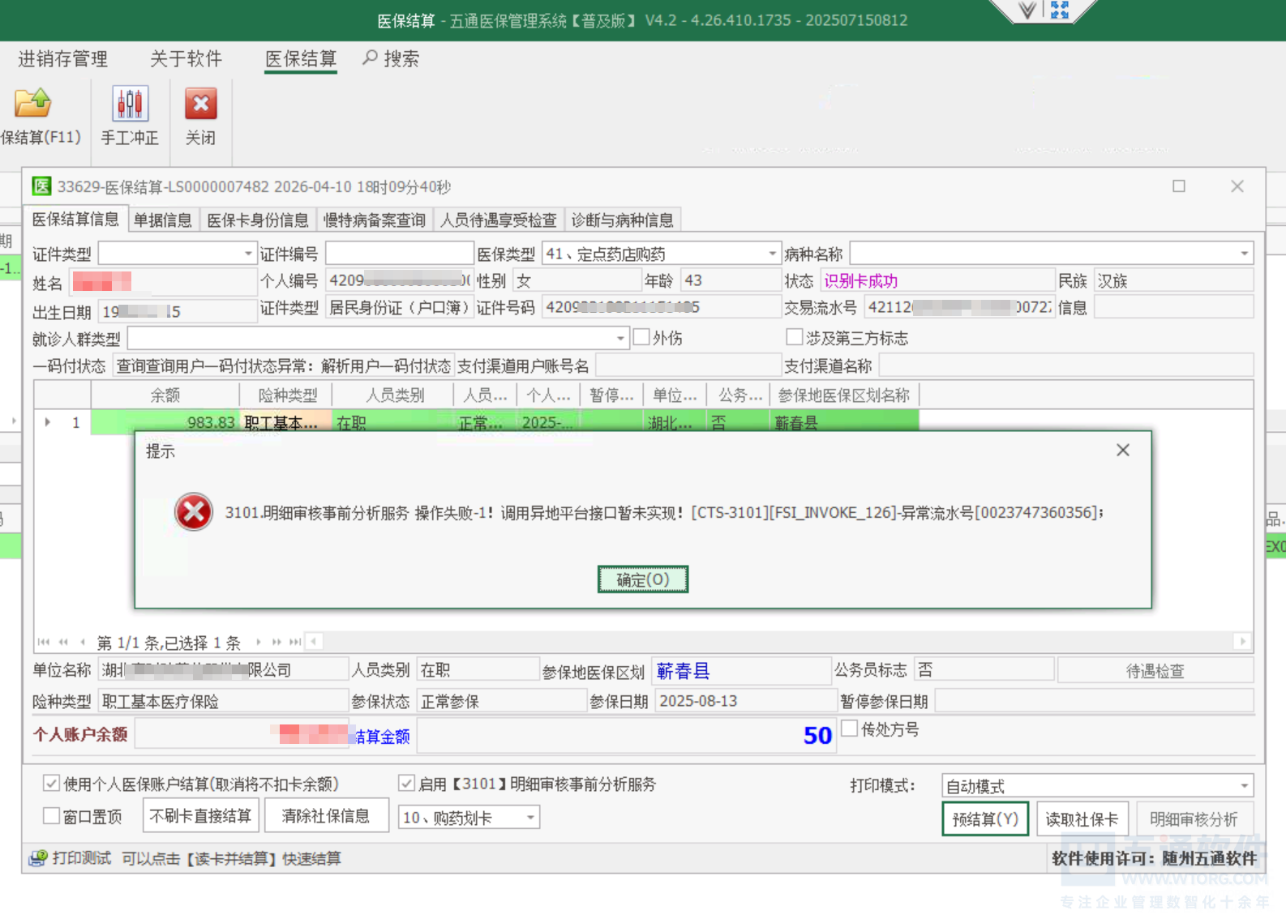Screen dimensions: 1286x923
Task: Switch to the 人员待遇享受检查 tab
Action: [499, 220]
